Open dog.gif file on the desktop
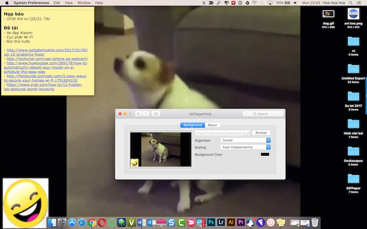Screen dimensions: 367x229 (328, 14)
